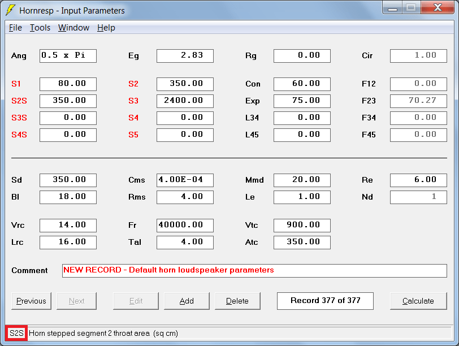Select the L34 input field
Image resolution: width=459 pixels, height=346 pixels.
click(302, 118)
